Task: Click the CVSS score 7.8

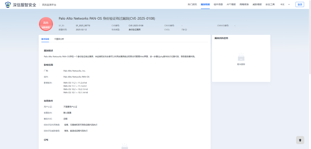Action: [183, 30]
